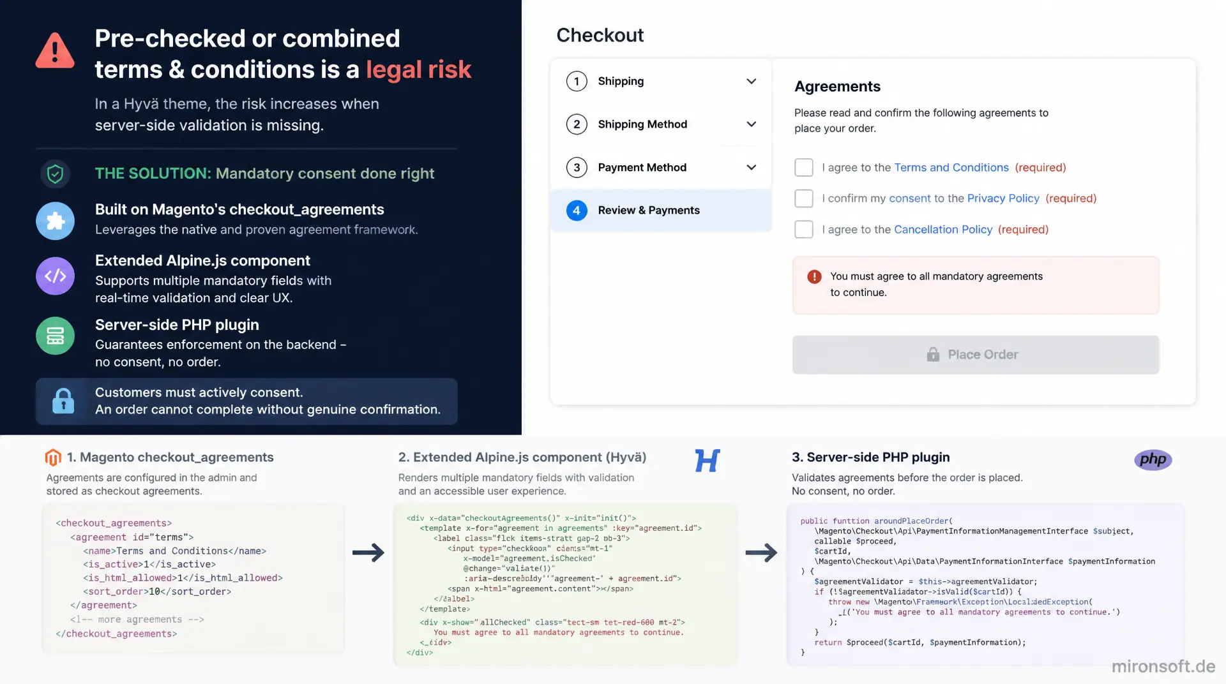Click the blue padlock icon
Screen dimensions: 1226x684
(63, 401)
